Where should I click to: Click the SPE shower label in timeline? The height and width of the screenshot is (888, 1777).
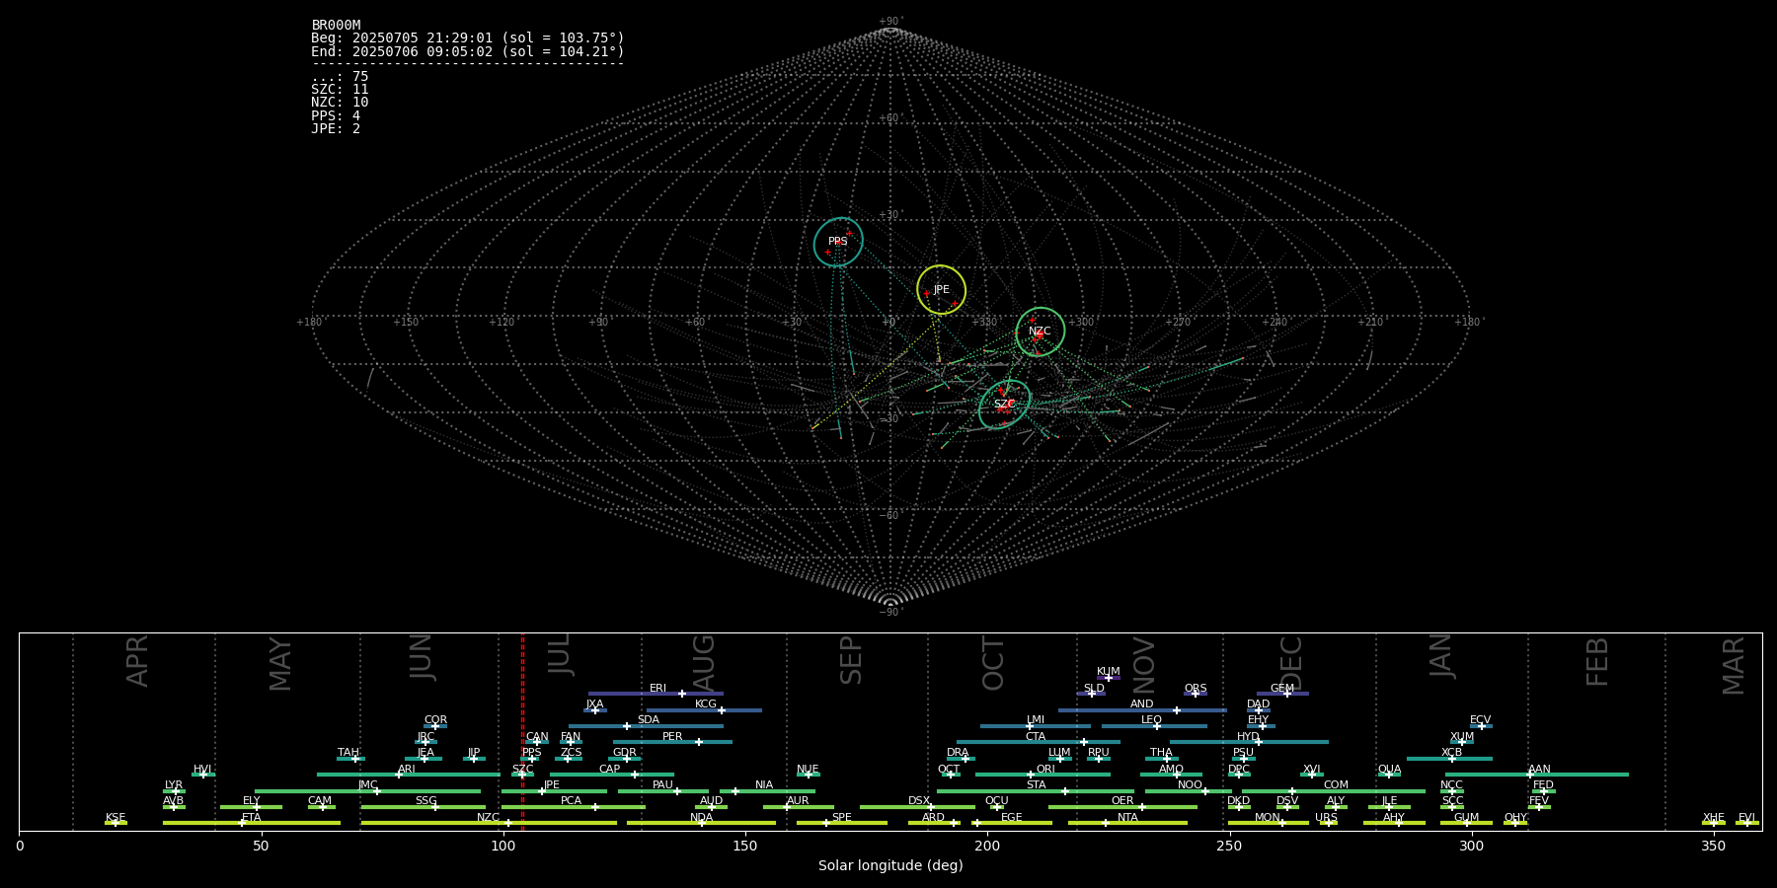coord(842,818)
